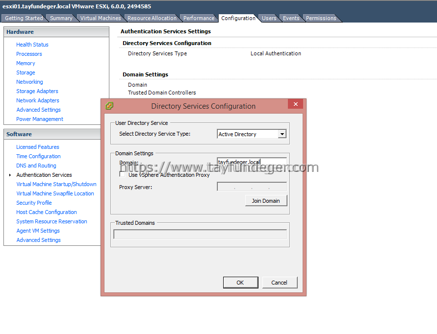Select Authentication Services in Software list
This screenshot has height=334, width=437.
pyautogui.click(x=44, y=175)
